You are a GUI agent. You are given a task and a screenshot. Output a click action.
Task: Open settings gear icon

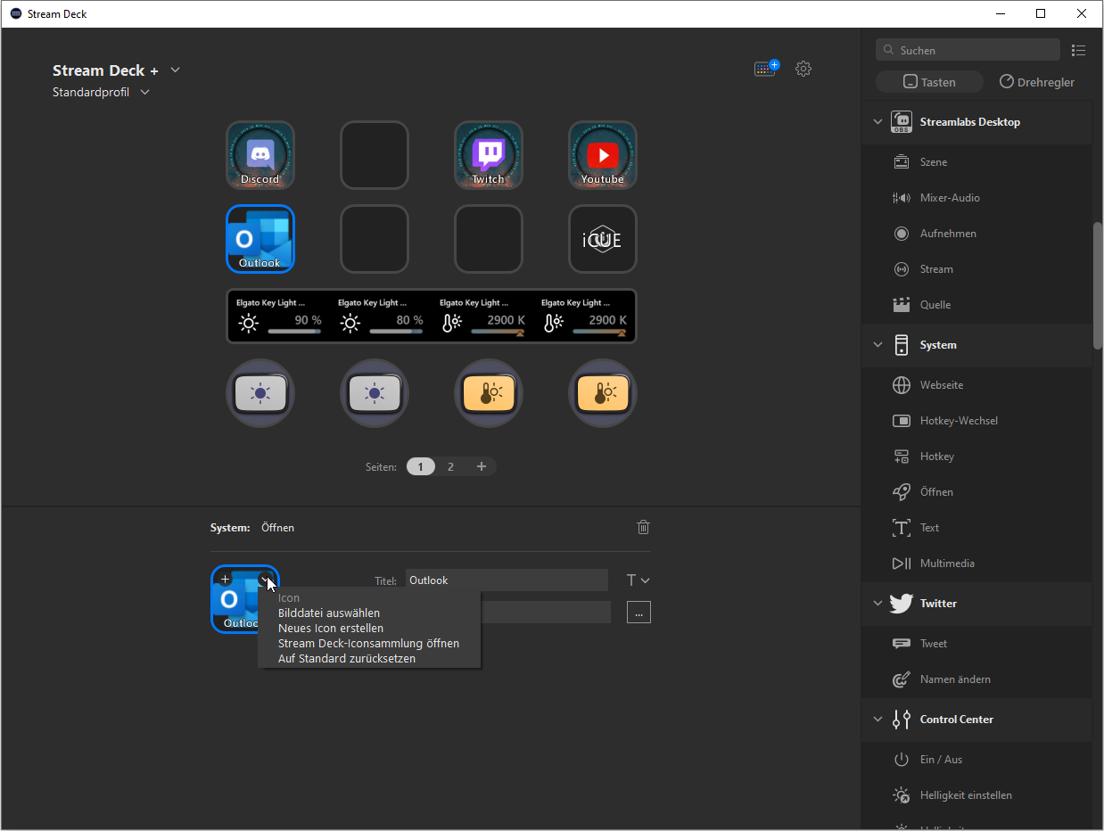[x=803, y=69]
